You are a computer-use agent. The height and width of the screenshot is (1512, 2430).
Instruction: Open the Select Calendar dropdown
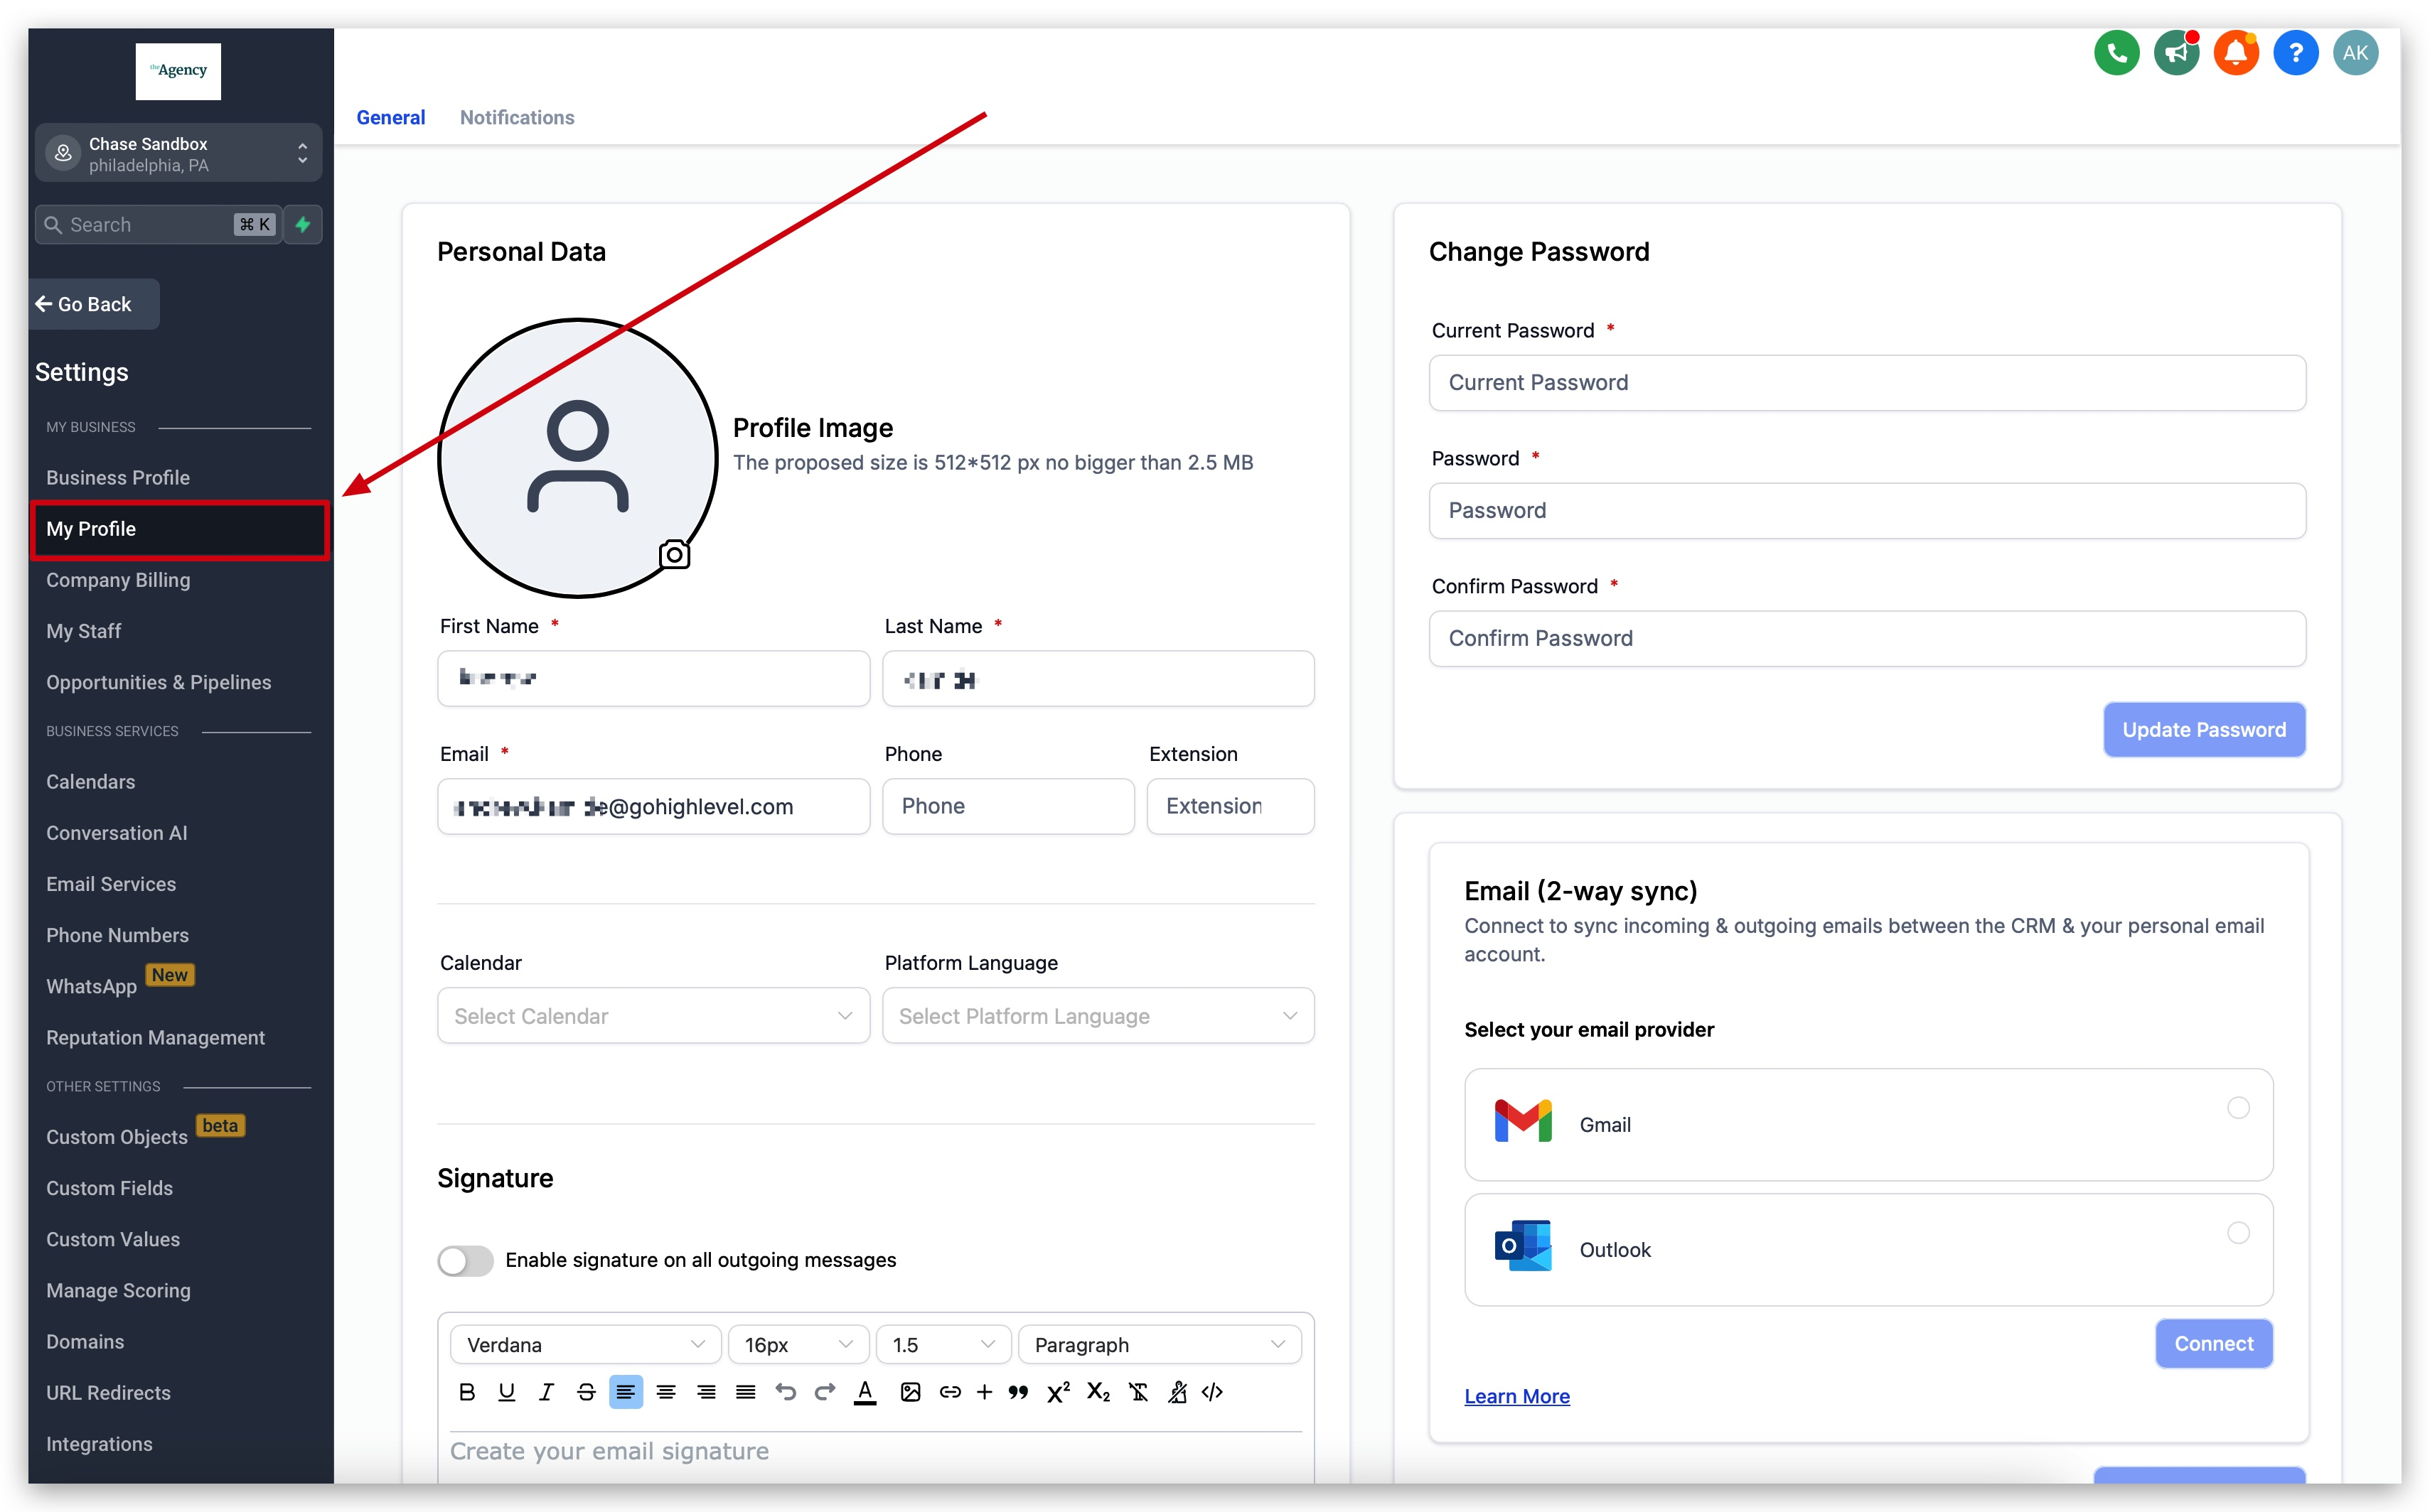coord(653,1016)
